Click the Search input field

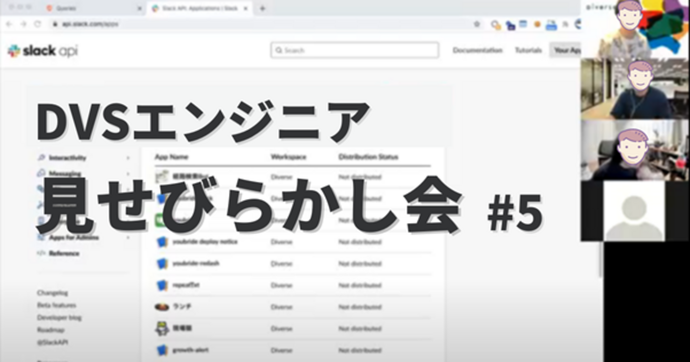(x=355, y=50)
